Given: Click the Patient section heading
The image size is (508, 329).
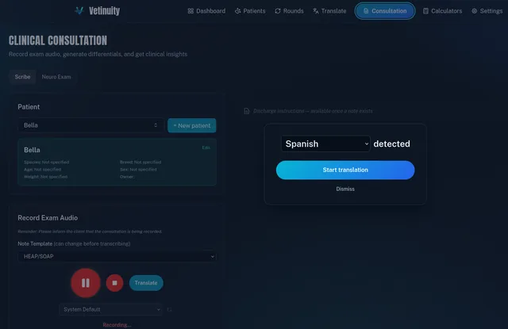Looking at the screenshot, I should (29, 107).
